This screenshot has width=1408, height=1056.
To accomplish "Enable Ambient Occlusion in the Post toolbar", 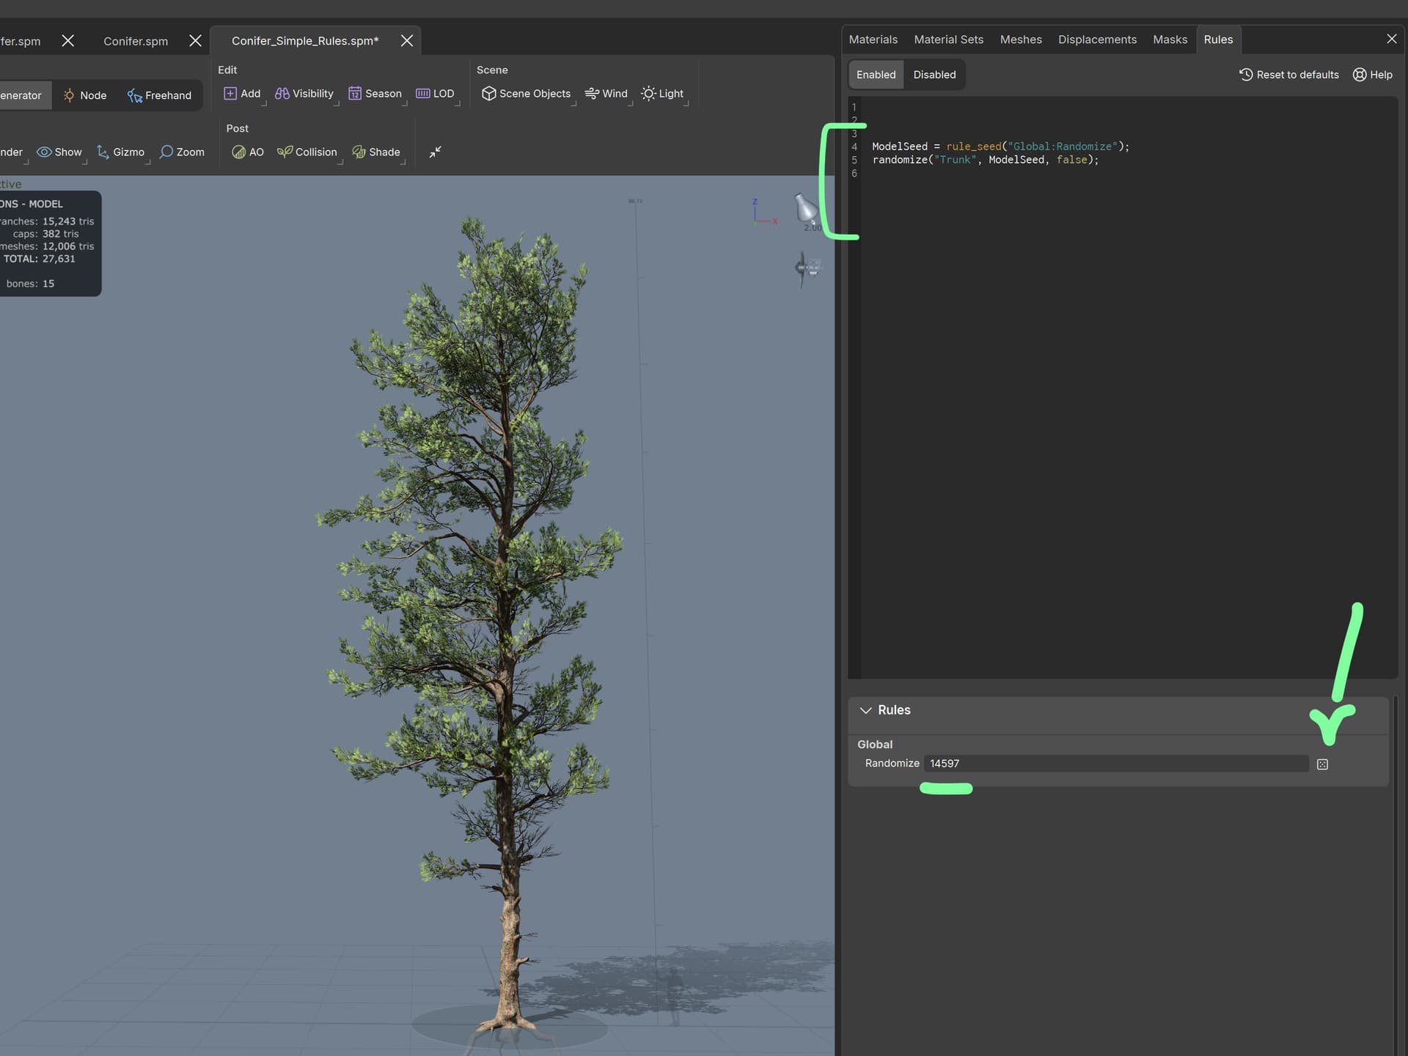I will pos(248,152).
